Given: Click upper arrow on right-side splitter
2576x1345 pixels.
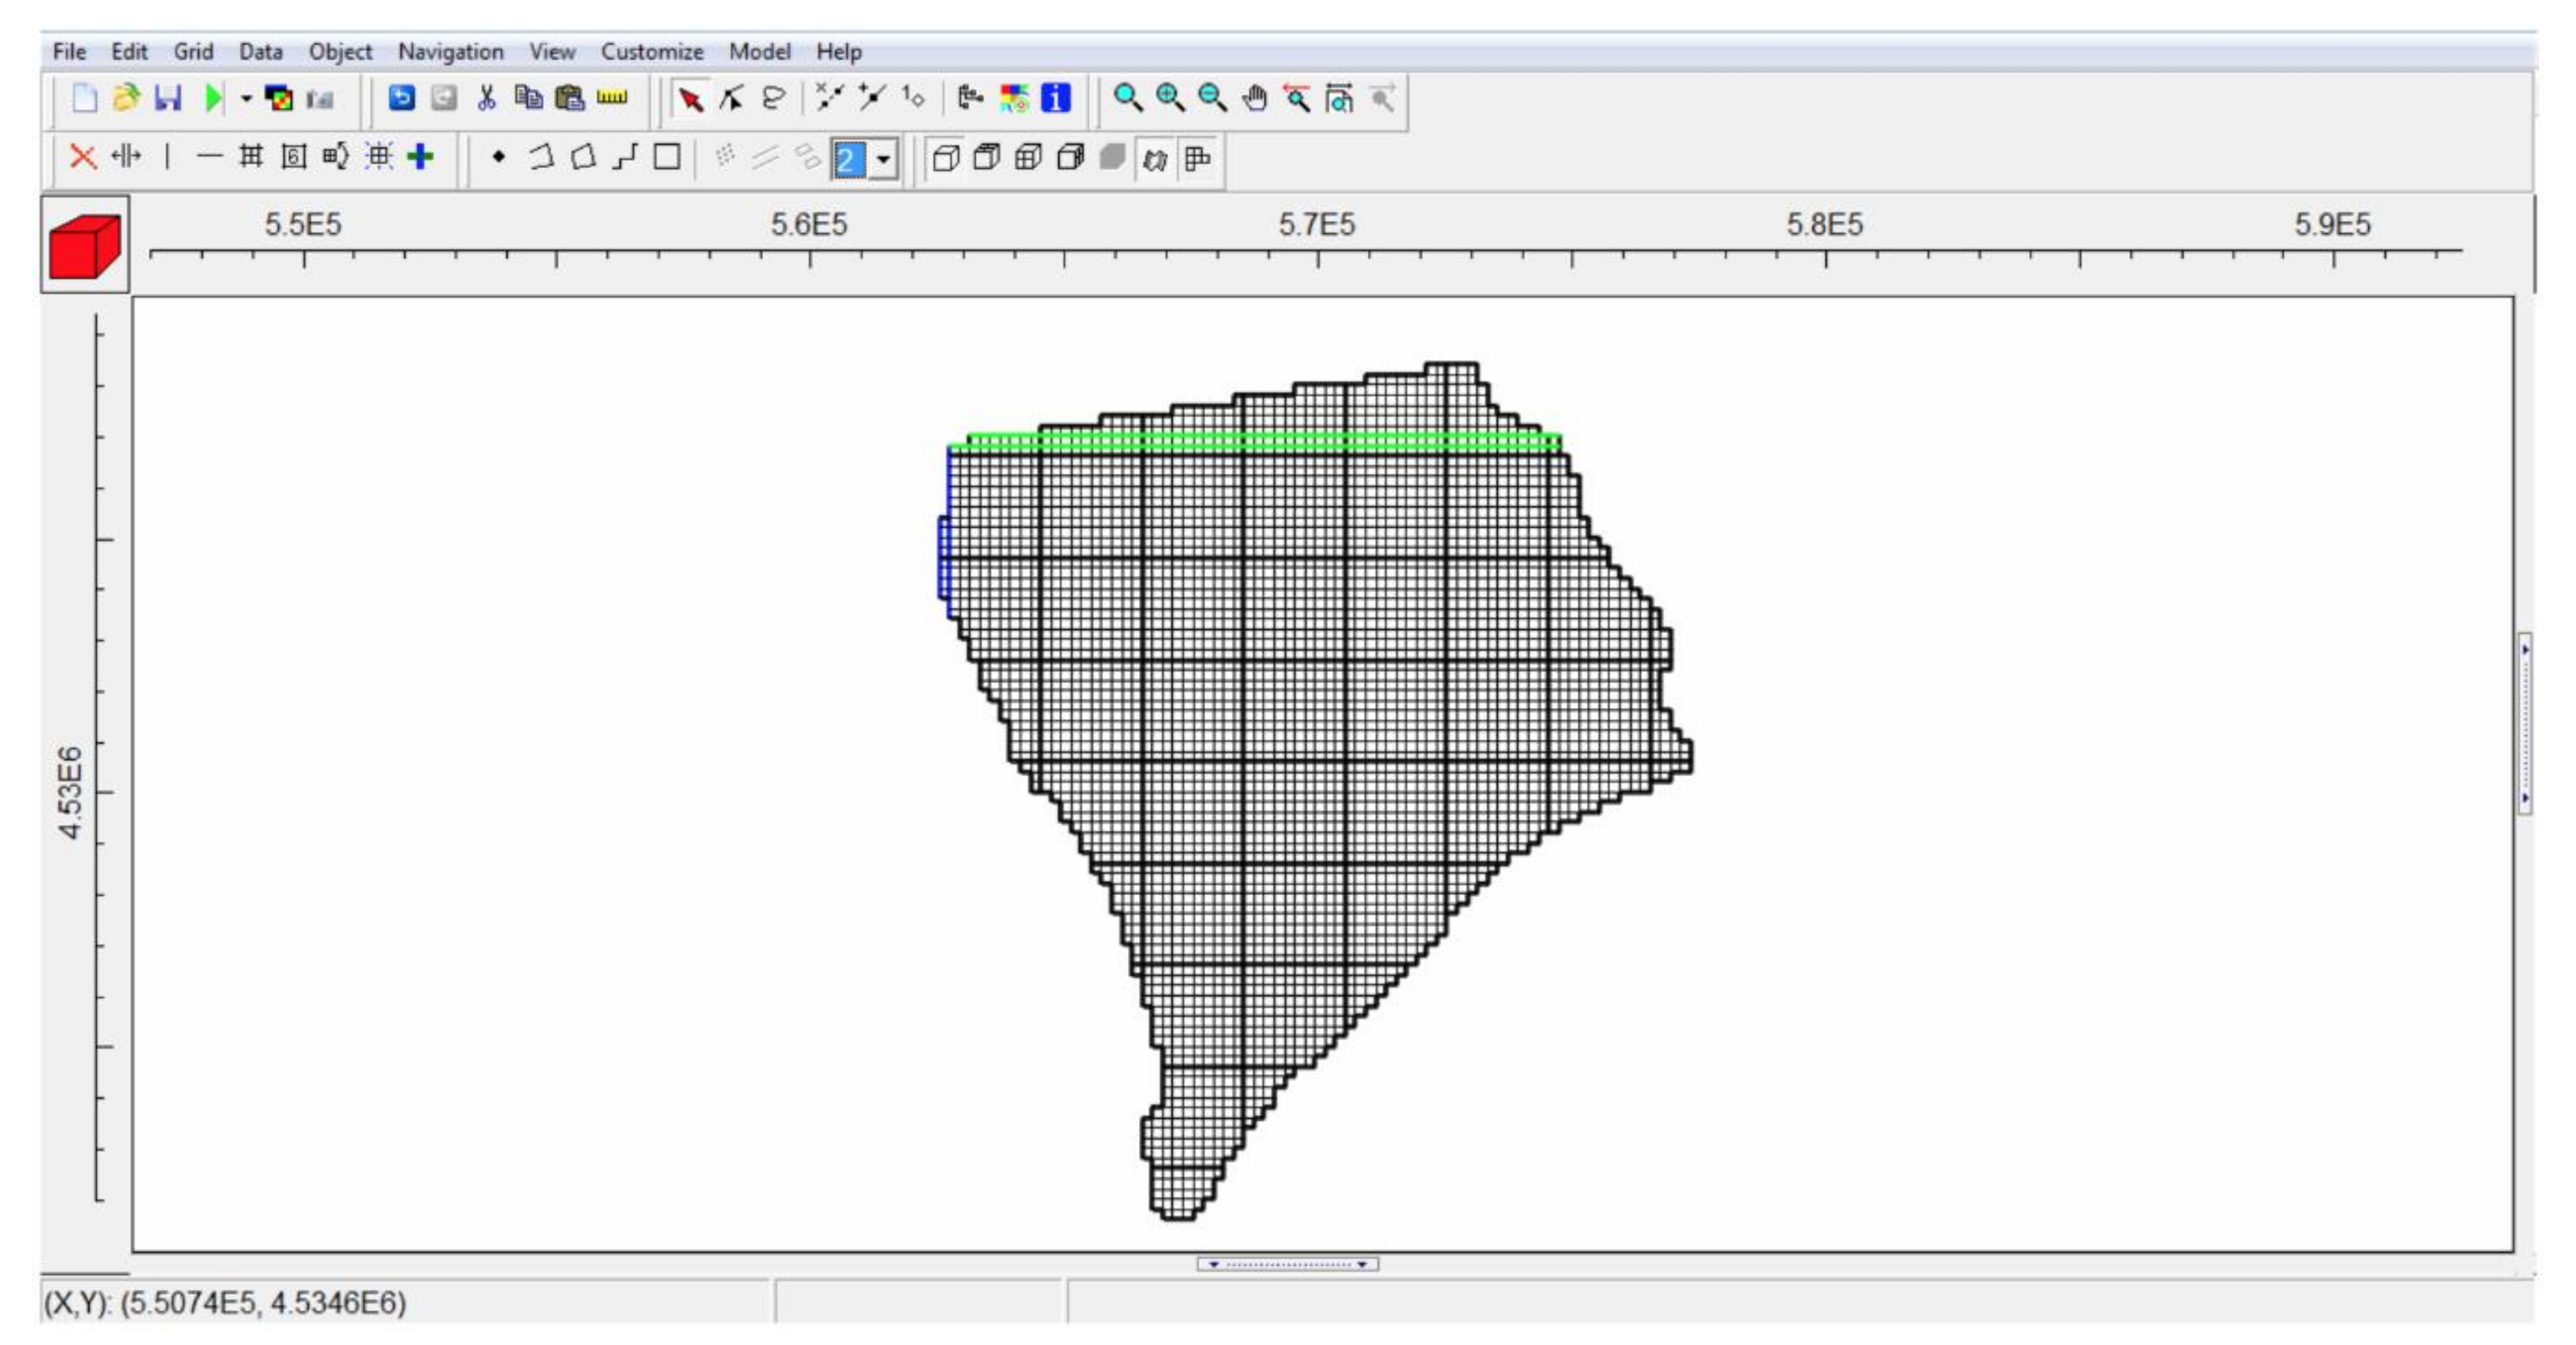Looking at the screenshot, I should [2525, 649].
